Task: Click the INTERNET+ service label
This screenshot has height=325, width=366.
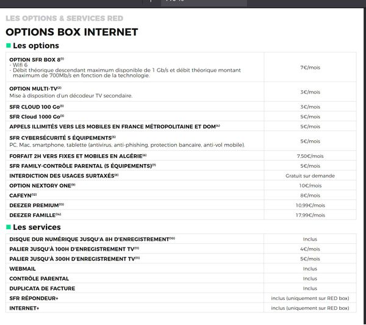Action: 24,308
